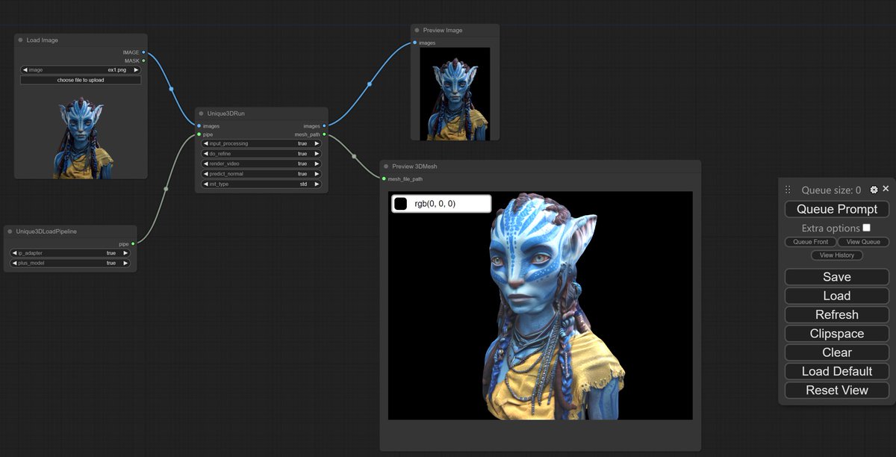This screenshot has width=896, height=457.
Task: Run the workflow with Queue Prompt
Action: (837, 209)
